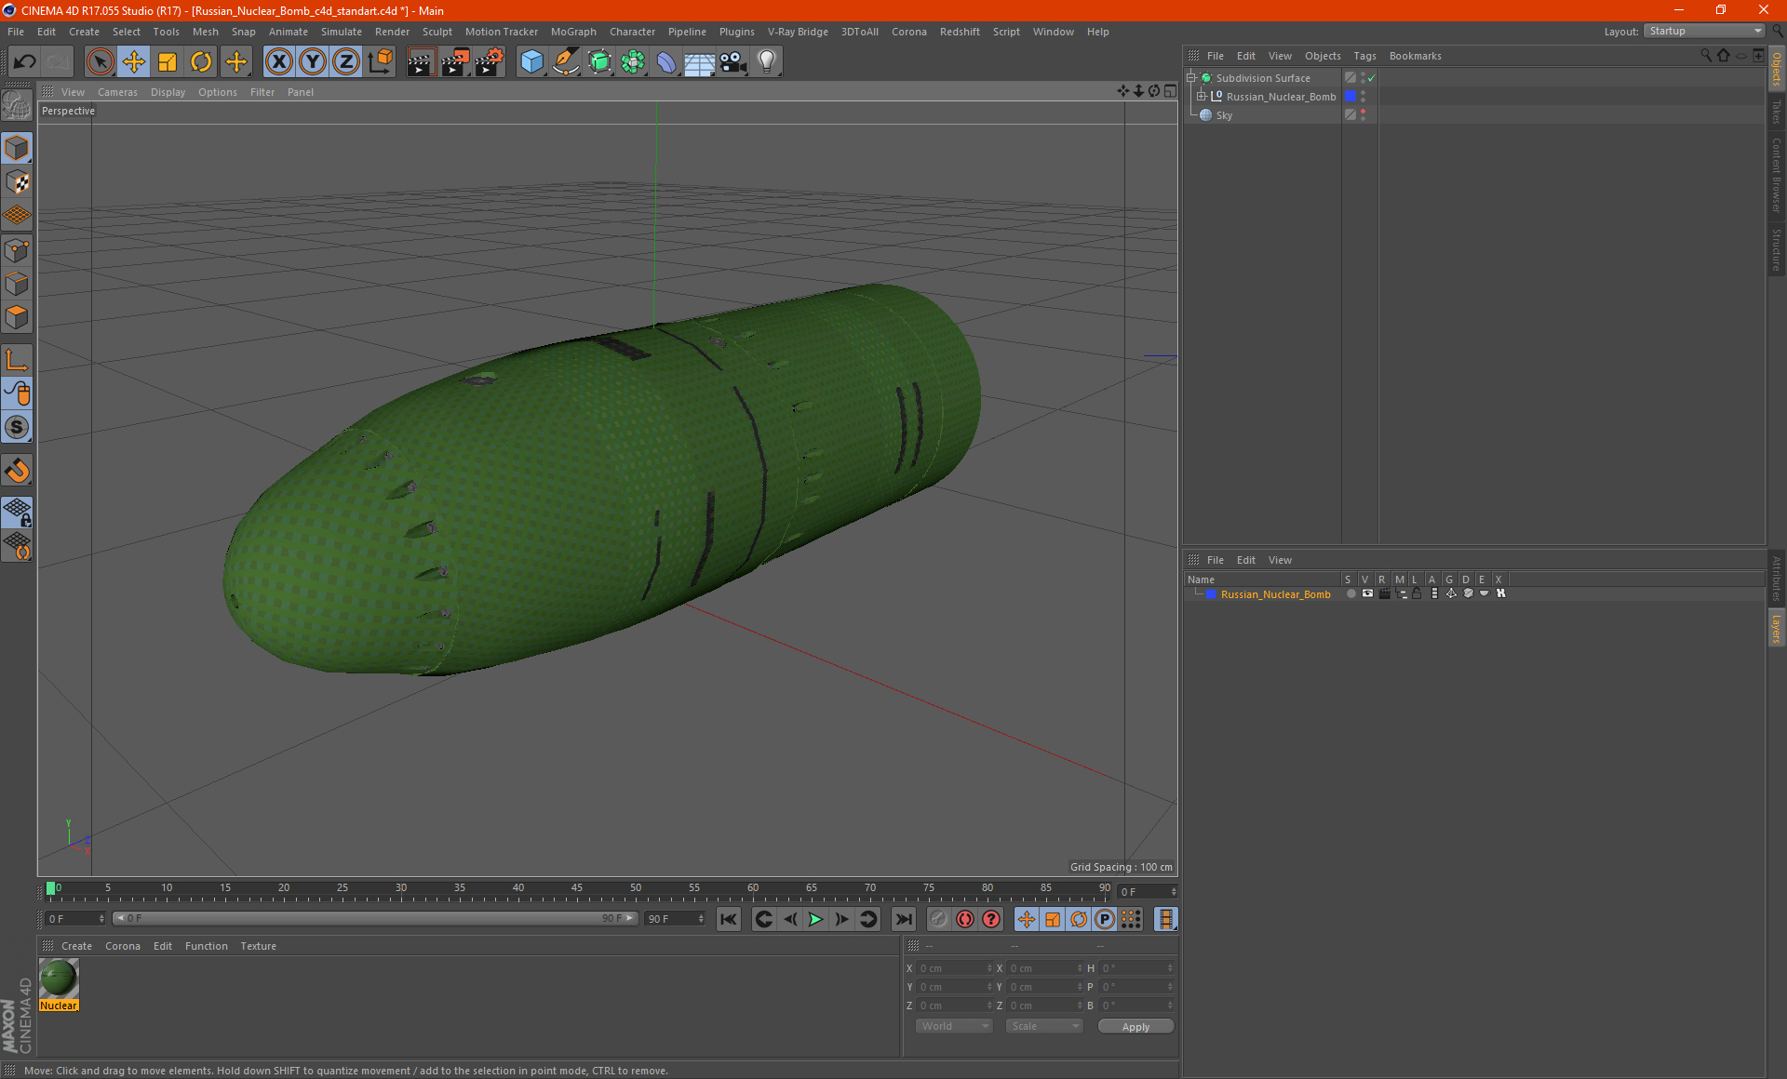Toggle the Y axis lock
Screen dimensions: 1787x1079
(x=313, y=62)
